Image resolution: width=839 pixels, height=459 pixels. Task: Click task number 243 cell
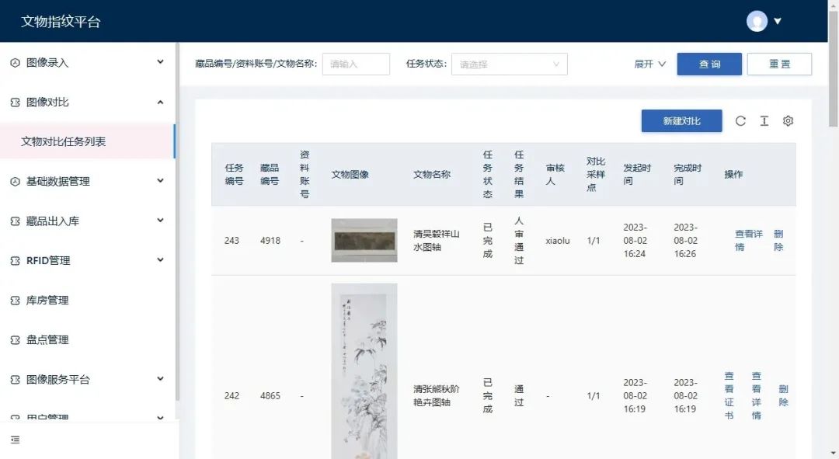232,240
